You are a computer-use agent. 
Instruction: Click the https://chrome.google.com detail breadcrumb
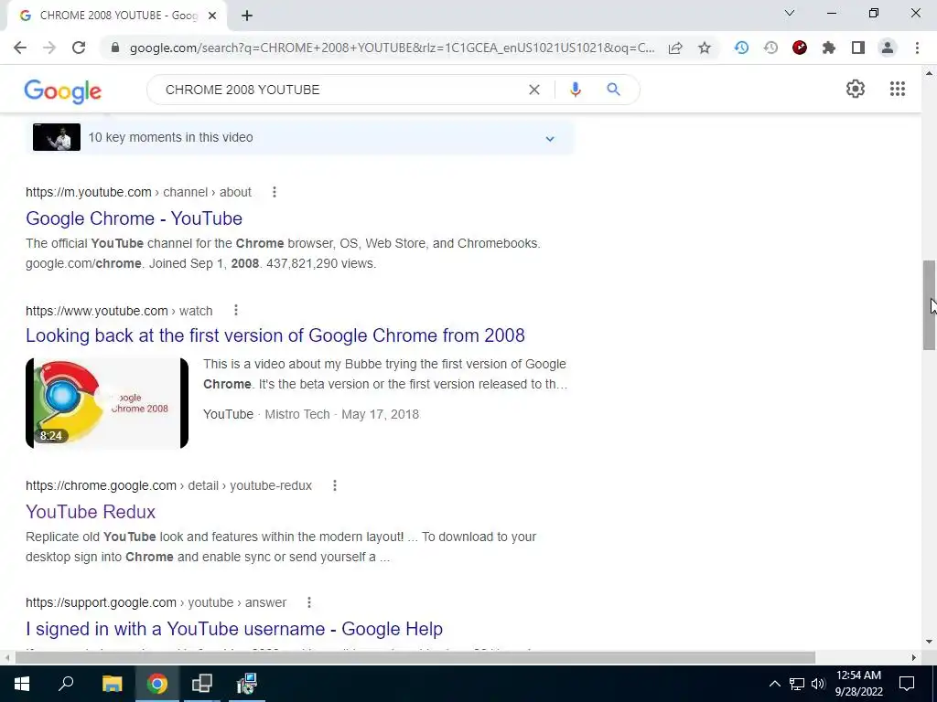coord(168,485)
